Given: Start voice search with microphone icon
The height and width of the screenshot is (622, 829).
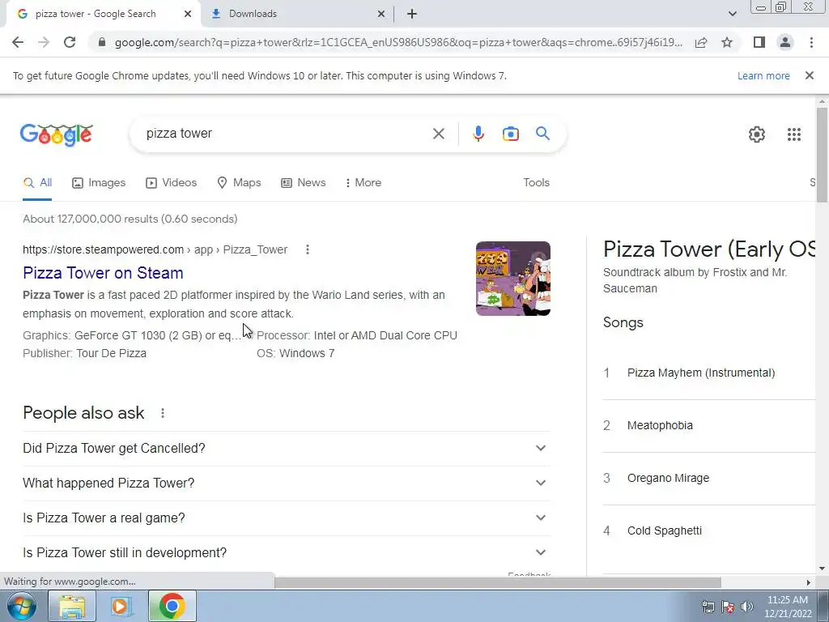Looking at the screenshot, I should pos(478,134).
